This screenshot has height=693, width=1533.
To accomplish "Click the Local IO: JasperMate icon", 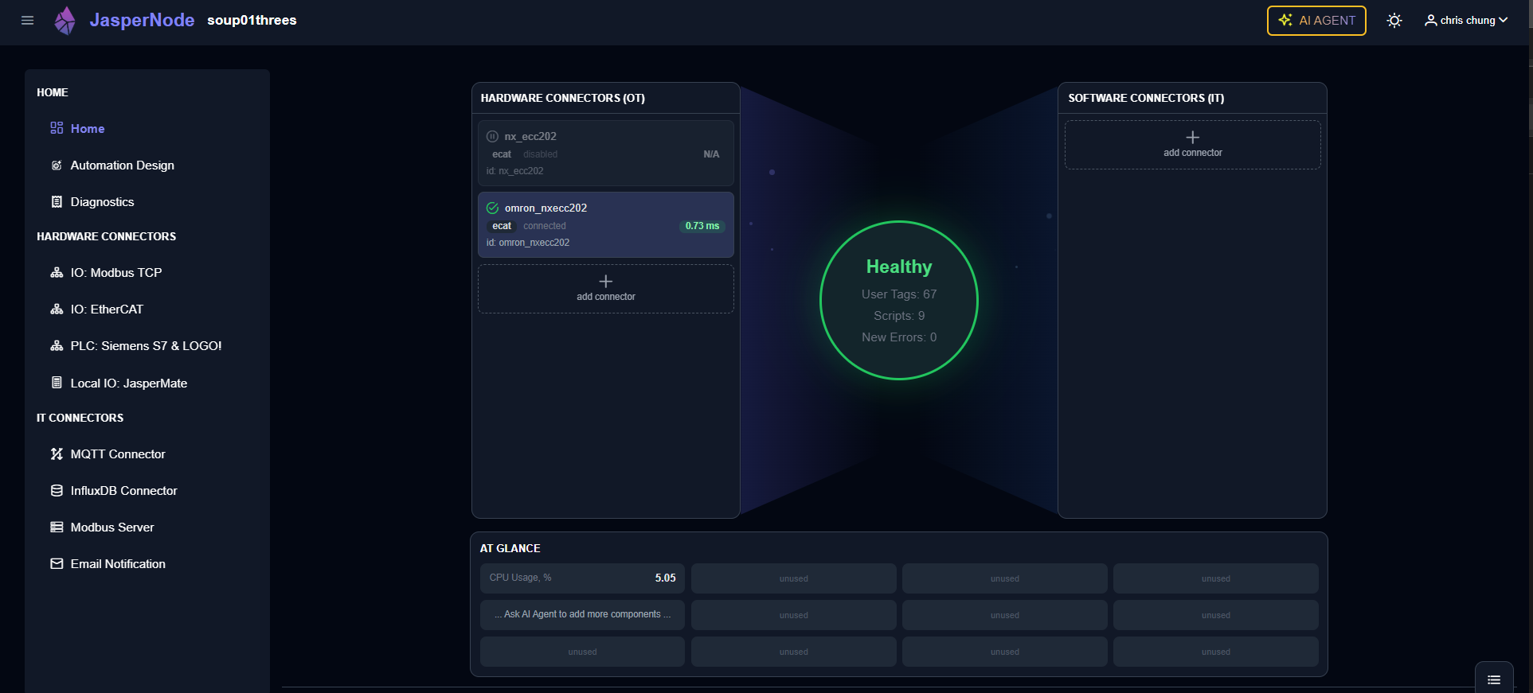I will [57, 383].
